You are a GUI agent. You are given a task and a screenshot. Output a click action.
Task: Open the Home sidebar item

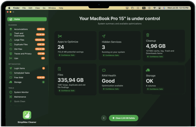tap(27, 19)
